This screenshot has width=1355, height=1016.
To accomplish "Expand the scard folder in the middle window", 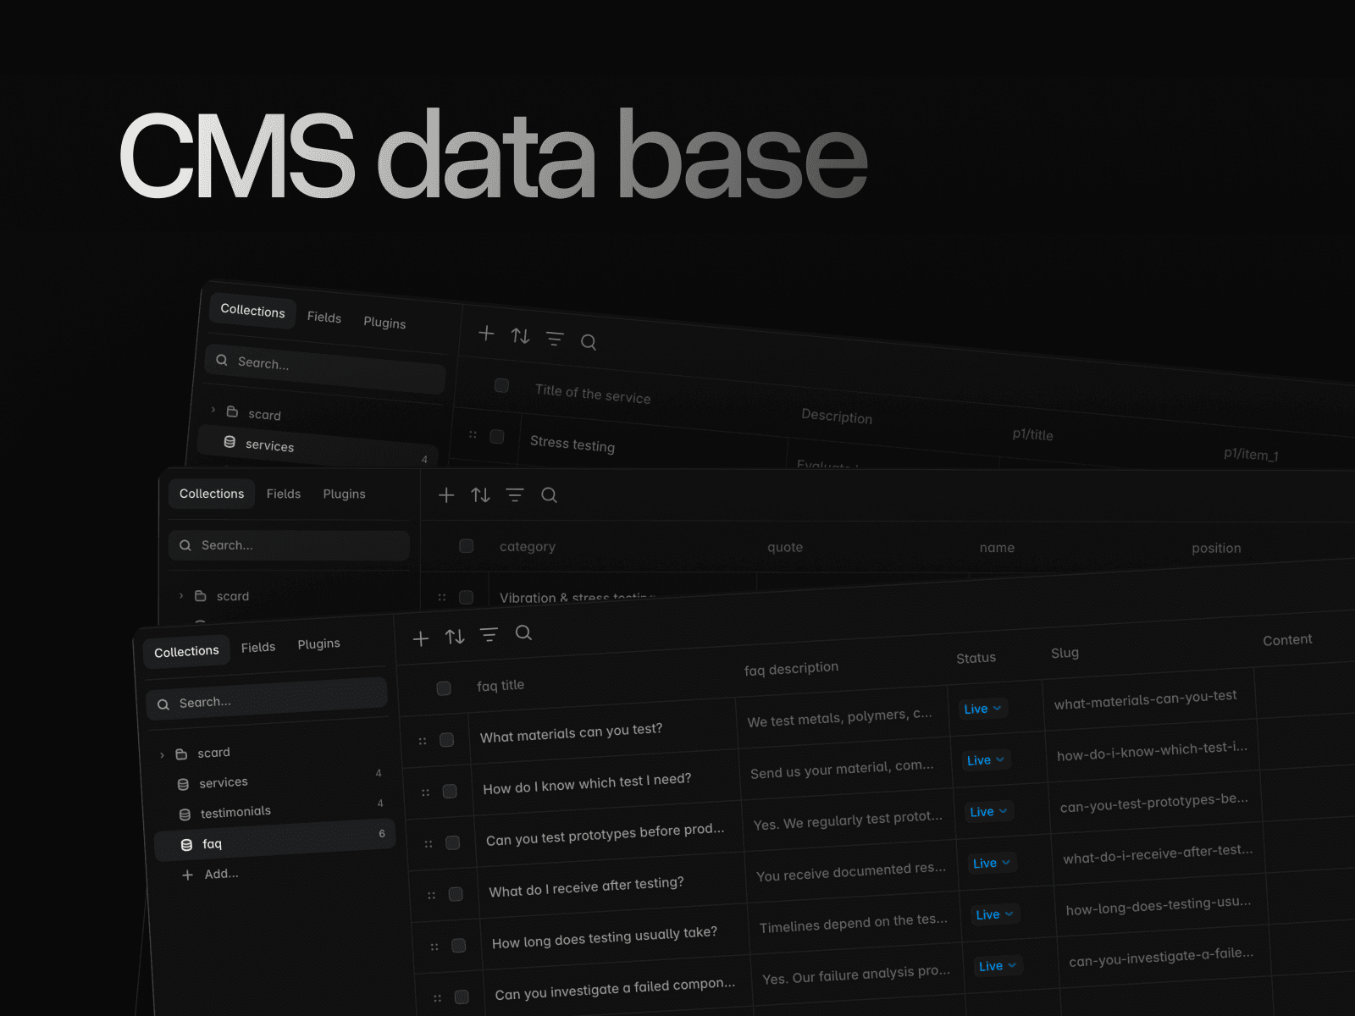I will (181, 596).
